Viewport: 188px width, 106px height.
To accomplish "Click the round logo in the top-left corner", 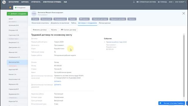I will [4, 2].
